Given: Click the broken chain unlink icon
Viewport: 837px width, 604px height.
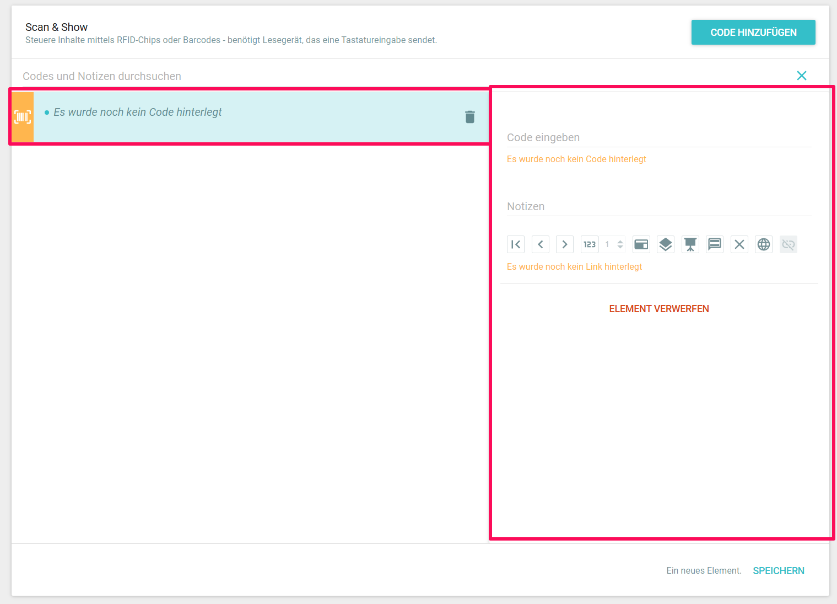Looking at the screenshot, I should click(x=788, y=244).
